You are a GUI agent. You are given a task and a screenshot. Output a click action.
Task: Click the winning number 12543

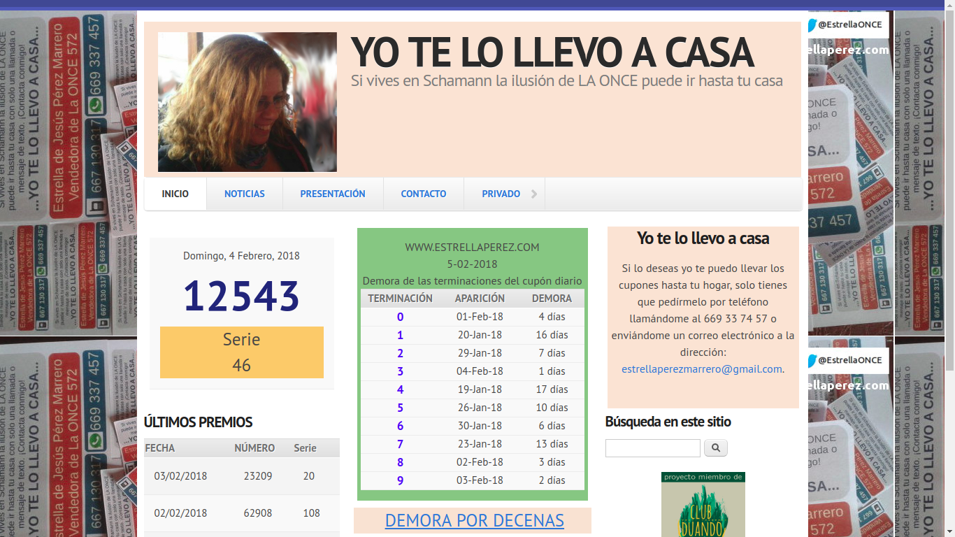(241, 296)
